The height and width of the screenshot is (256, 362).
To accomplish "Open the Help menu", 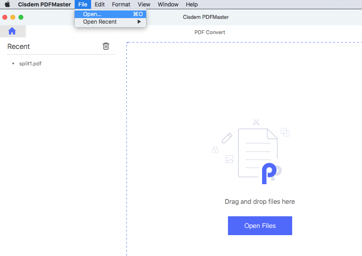I will click(x=191, y=4).
